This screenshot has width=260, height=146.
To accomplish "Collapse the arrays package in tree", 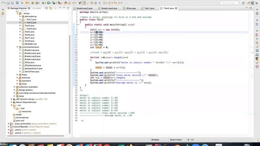I will click(x=17, y=13).
